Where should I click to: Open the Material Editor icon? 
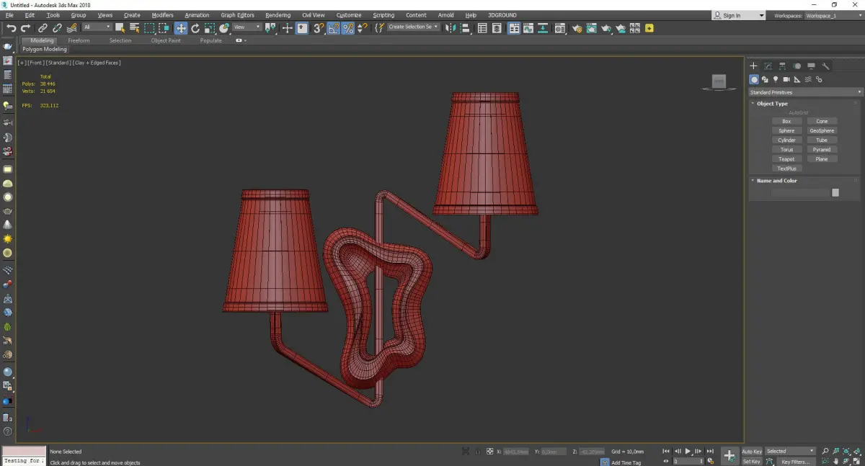559,28
